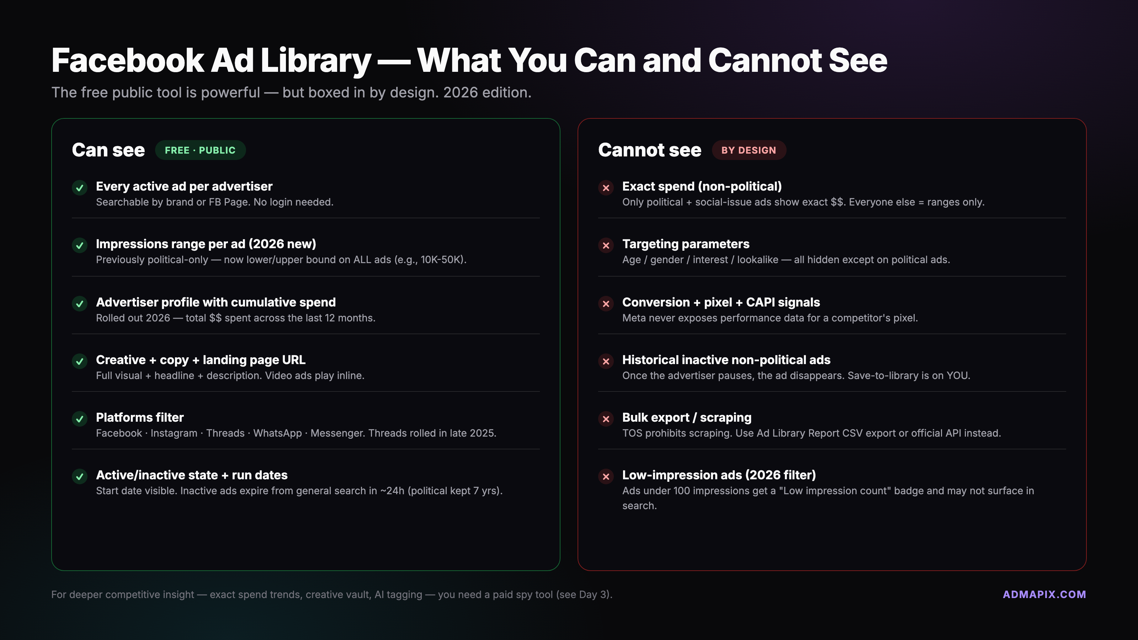1138x640 pixels.
Task: Open the ADMAPIX.COM link
Action: point(1044,594)
